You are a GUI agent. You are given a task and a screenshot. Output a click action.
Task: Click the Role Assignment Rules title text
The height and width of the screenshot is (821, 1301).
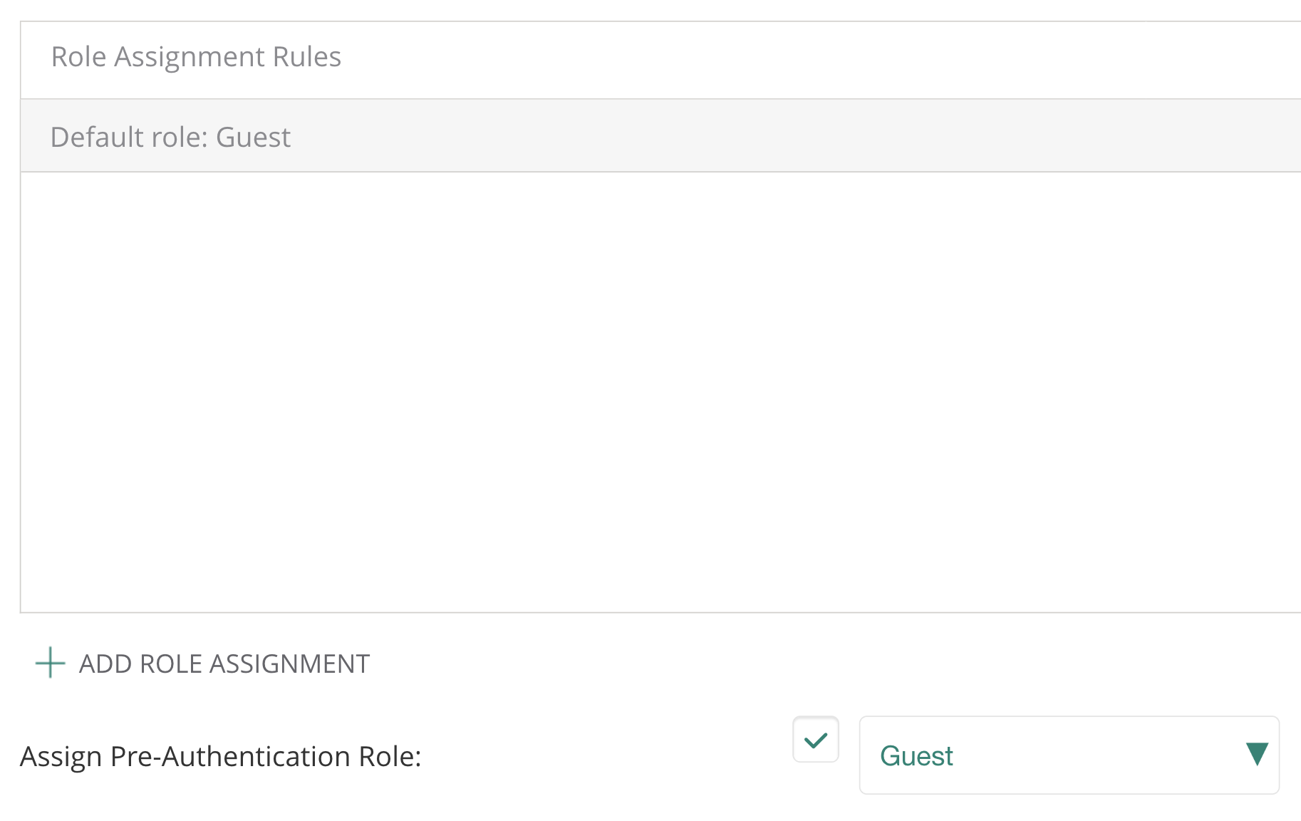pos(196,57)
